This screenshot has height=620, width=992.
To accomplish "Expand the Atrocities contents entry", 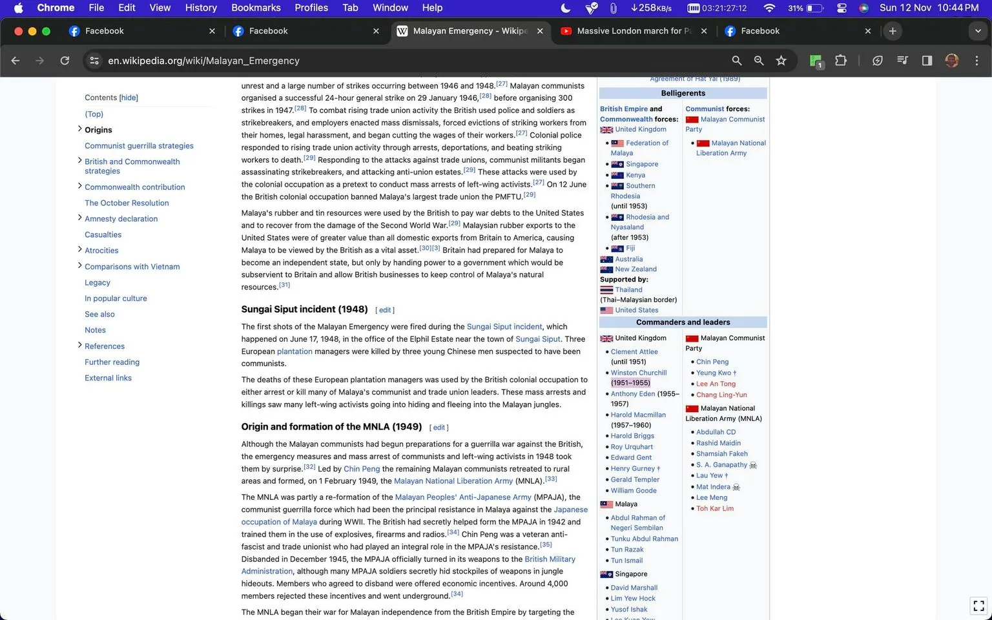I will click(x=79, y=249).
